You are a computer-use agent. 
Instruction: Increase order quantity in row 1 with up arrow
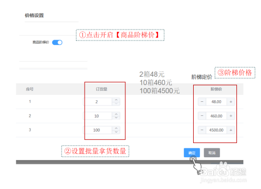point(116,100)
